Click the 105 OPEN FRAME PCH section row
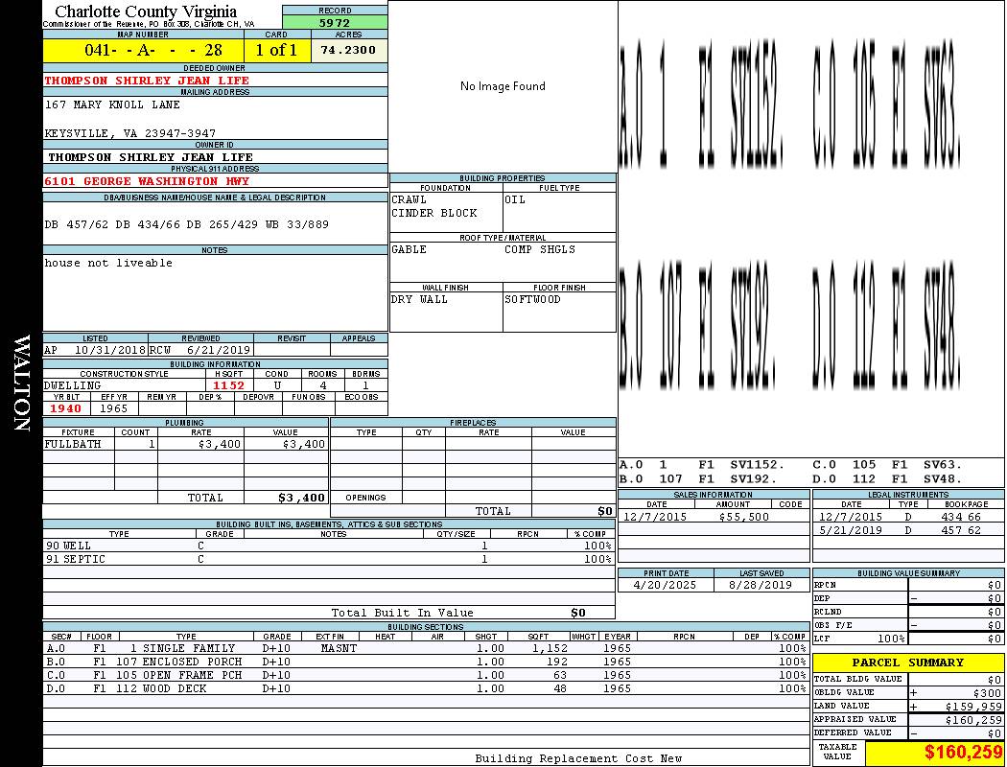Image resolution: width=1007 pixels, height=767 pixels. tap(426, 675)
